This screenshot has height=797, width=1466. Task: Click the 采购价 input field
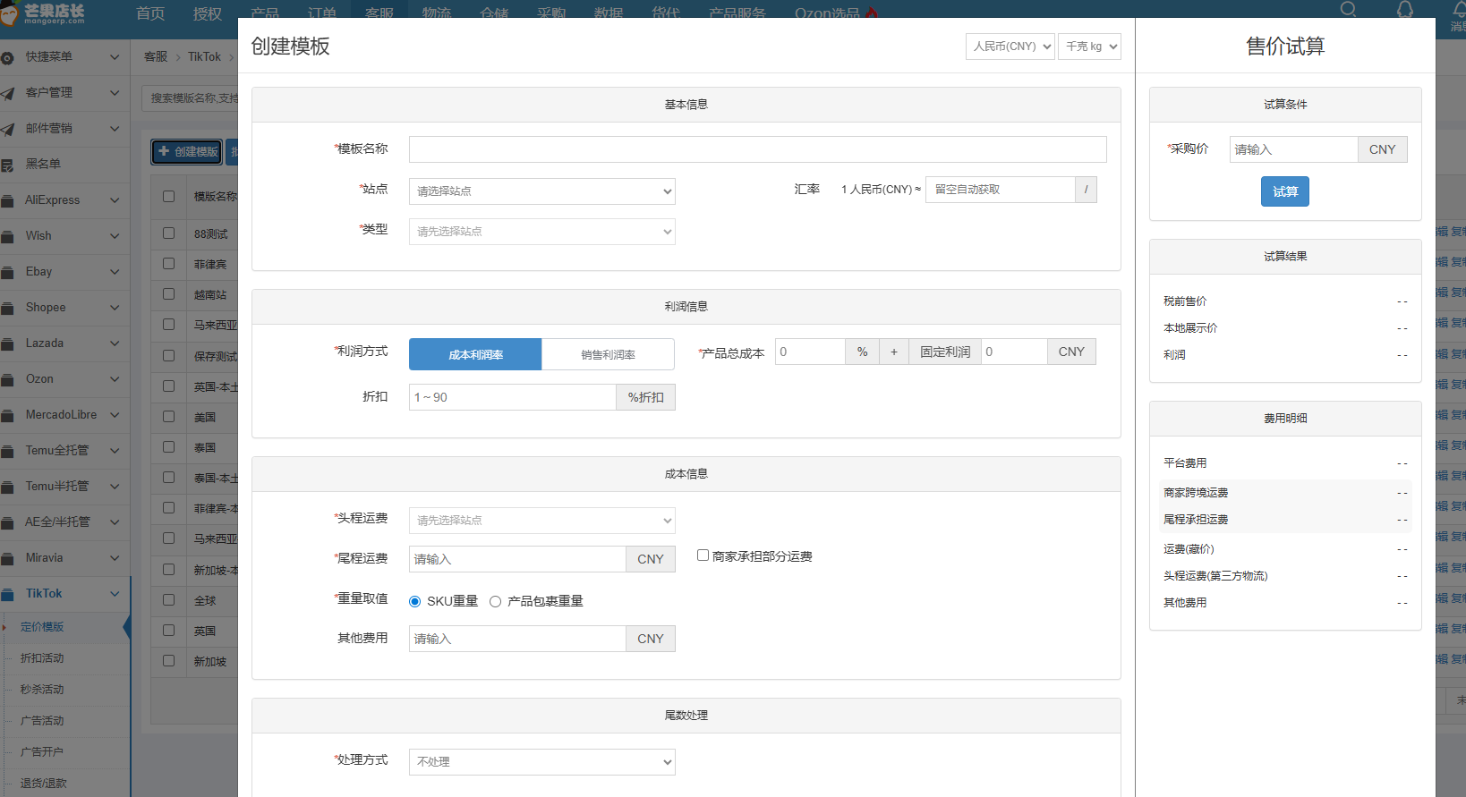point(1293,149)
